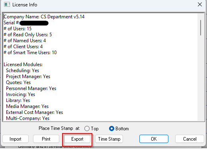Click the '# of Users: 15' line
This screenshot has width=207, height=149.
pyautogui.click(x=18, y=29)
